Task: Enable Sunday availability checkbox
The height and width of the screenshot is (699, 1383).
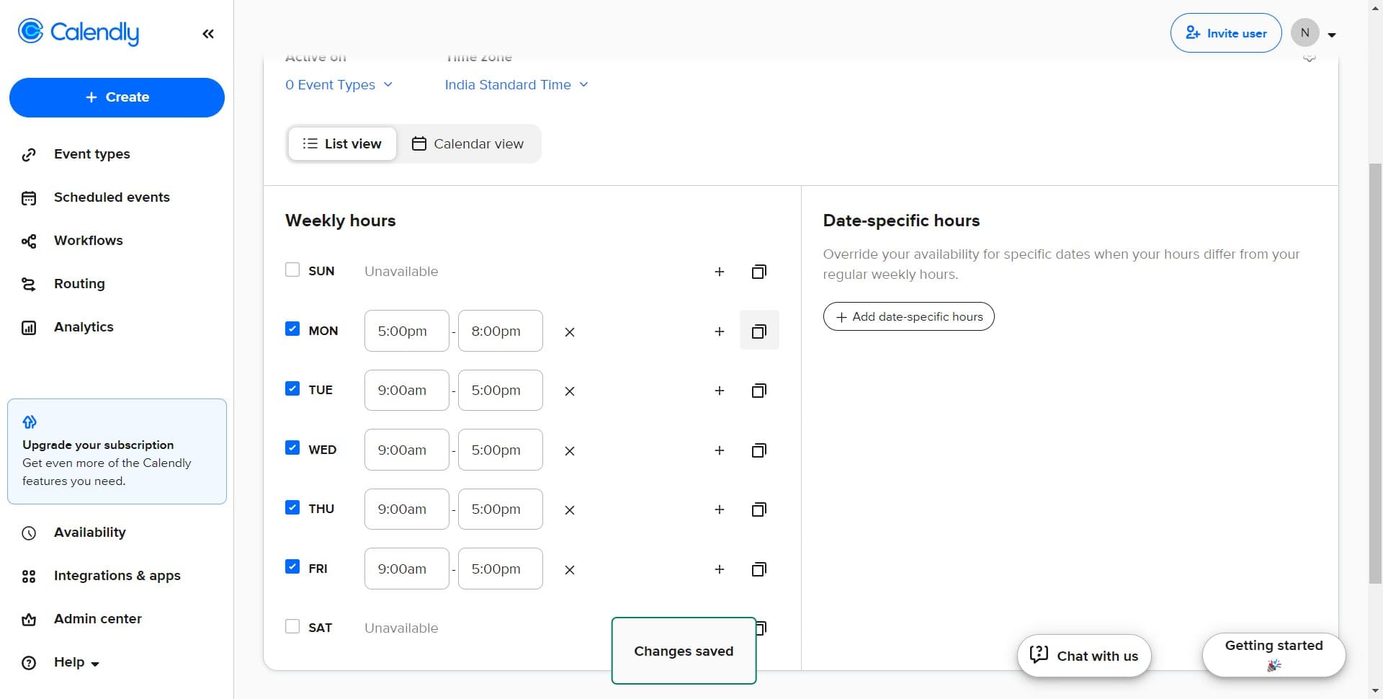Action: [x=292, y=270]
